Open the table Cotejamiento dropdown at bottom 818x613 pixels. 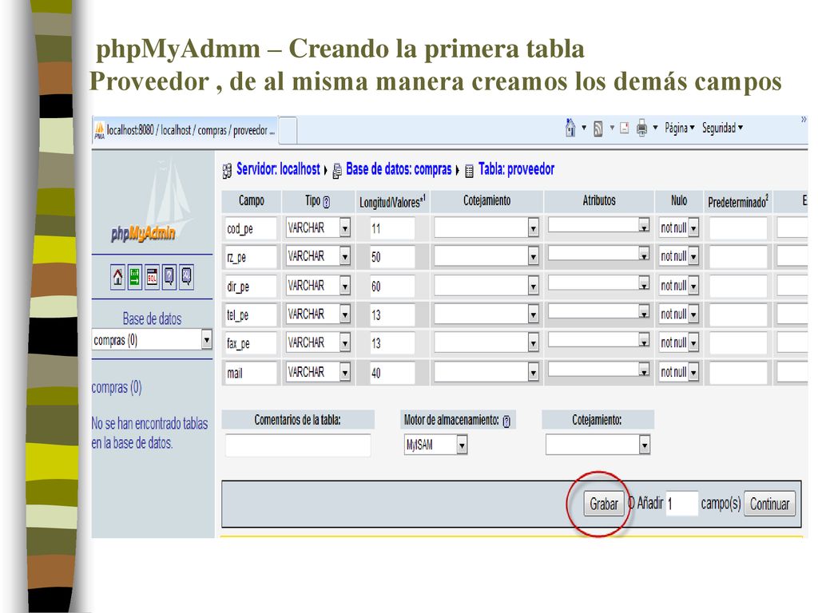pyautogui.click(x=645, y=445)
